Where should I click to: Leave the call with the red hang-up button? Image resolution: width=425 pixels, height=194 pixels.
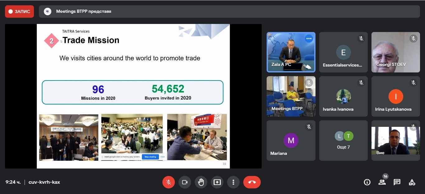252,182
